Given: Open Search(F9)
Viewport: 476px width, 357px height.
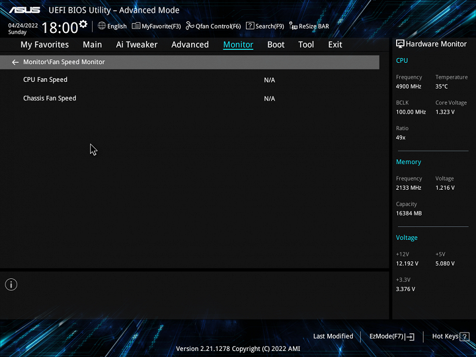Looking at the screenshot, I should click(270, 26).
